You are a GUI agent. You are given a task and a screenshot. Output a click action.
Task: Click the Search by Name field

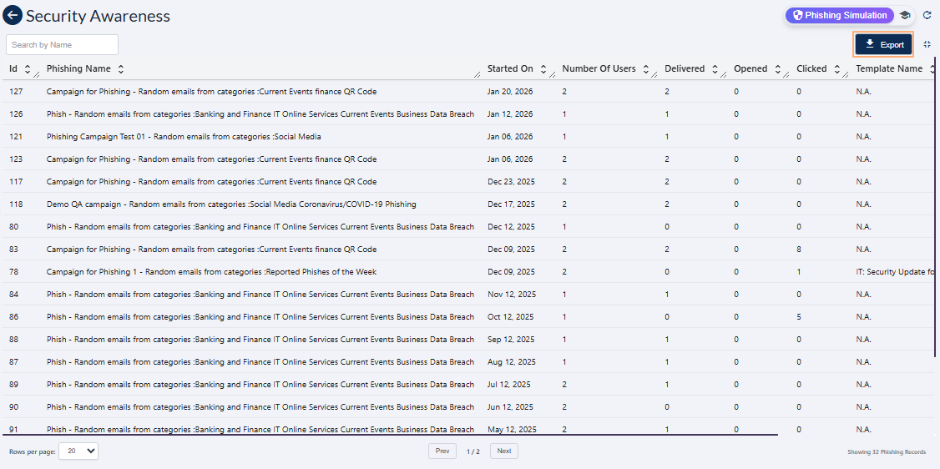pyautogui.click(x=63, y=45)
